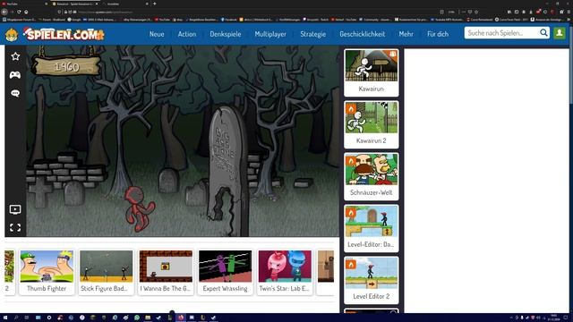The width and height of the screenshot is (573, 322).
Task: Open the Strategie category
Action: click(x=312, y=34)
